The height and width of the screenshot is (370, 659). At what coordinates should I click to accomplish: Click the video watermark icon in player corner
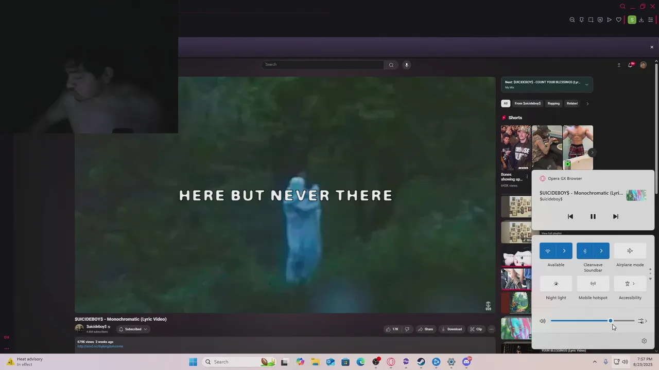pos(488,306)
